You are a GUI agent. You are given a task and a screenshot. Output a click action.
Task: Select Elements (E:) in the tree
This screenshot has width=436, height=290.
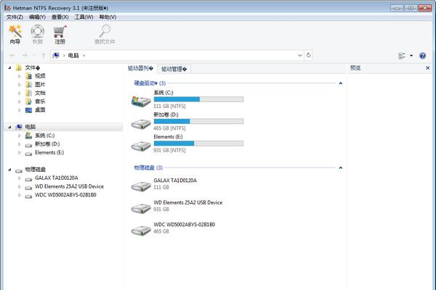(x=49, y=153)
